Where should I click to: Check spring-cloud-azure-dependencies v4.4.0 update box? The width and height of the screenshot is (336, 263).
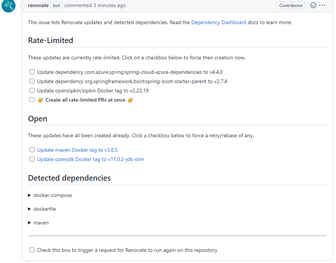32,72
